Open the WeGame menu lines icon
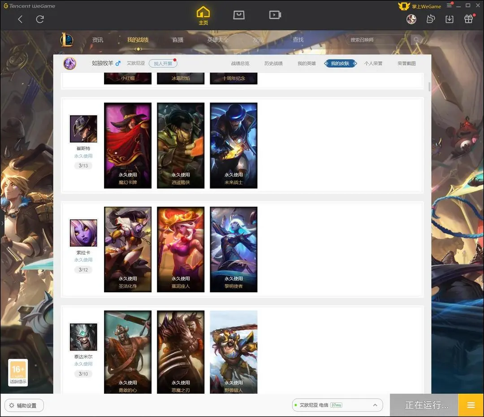This screenshot has width=484, height=417. click(x=449, y=5)
